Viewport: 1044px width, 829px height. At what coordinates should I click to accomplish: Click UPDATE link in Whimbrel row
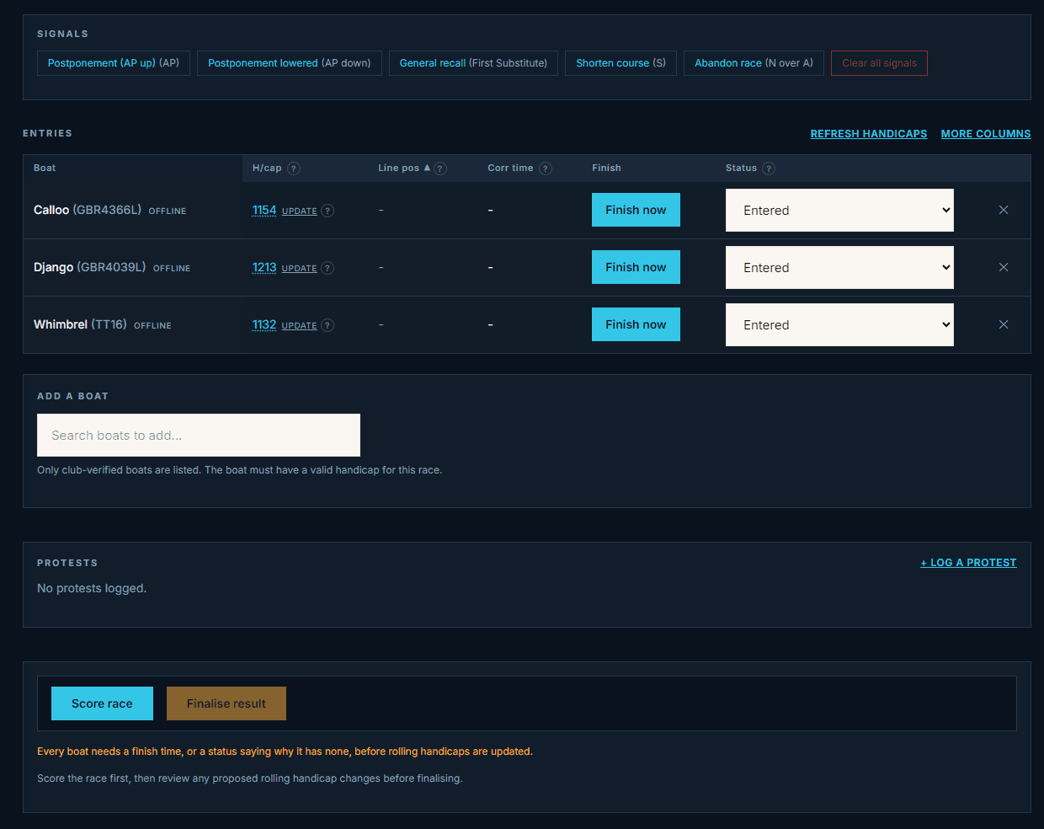point(300,326)
